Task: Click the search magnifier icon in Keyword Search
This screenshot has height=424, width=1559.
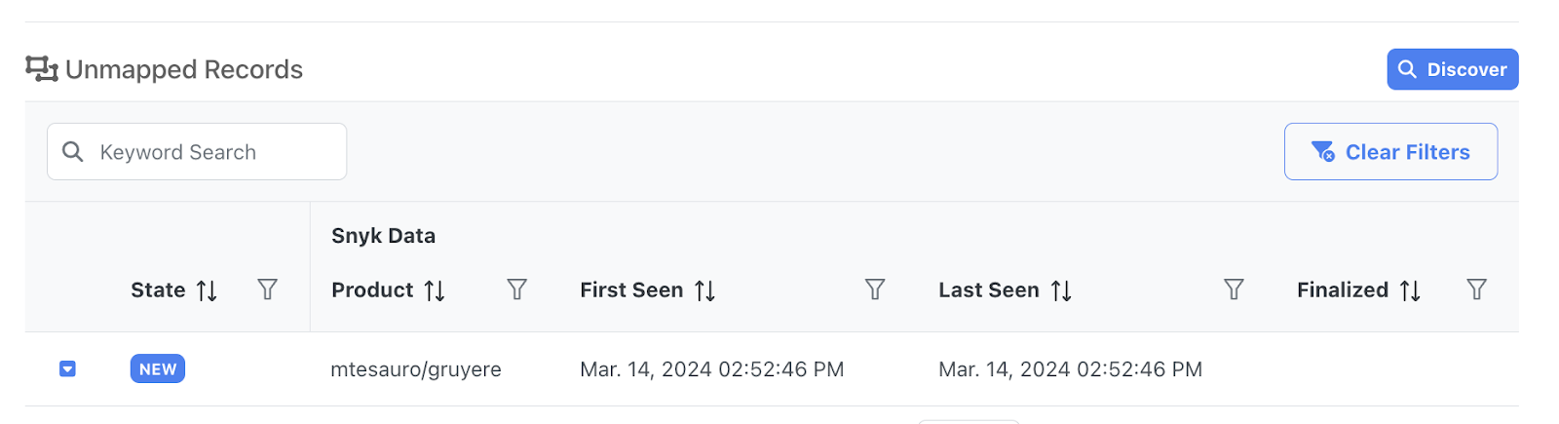Action: (x=72, y=152)
